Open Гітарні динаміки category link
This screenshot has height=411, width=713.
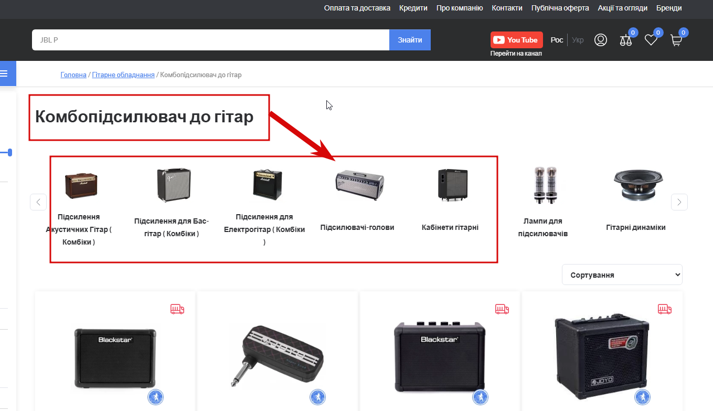coord(636,227)
